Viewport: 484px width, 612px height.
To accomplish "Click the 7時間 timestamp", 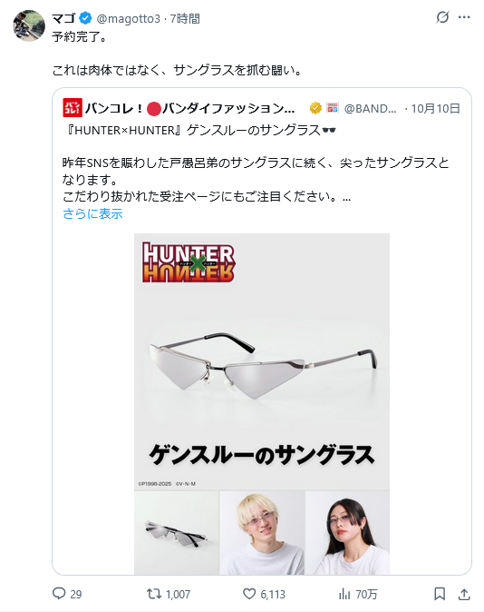I will click(185, 18).
